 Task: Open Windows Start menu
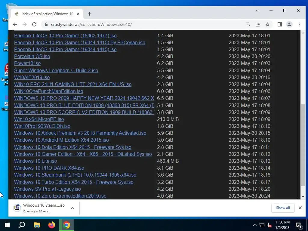point(7,225)
